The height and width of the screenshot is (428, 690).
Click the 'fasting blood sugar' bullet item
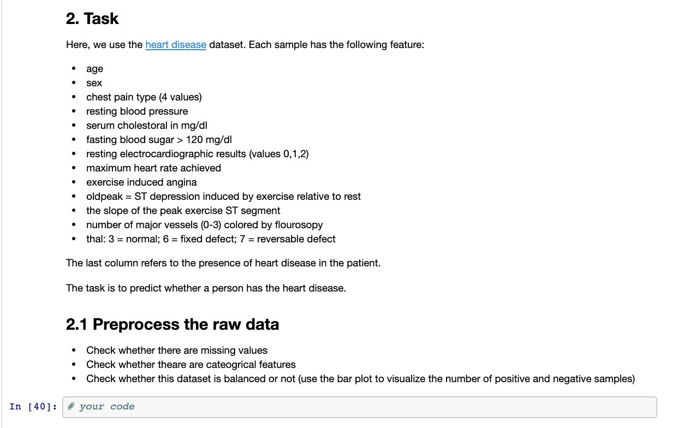click(x=159, y=139)
